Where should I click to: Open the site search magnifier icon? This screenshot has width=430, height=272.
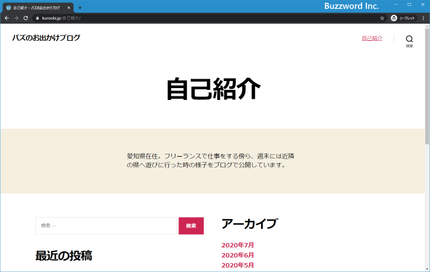click(409, 41)
